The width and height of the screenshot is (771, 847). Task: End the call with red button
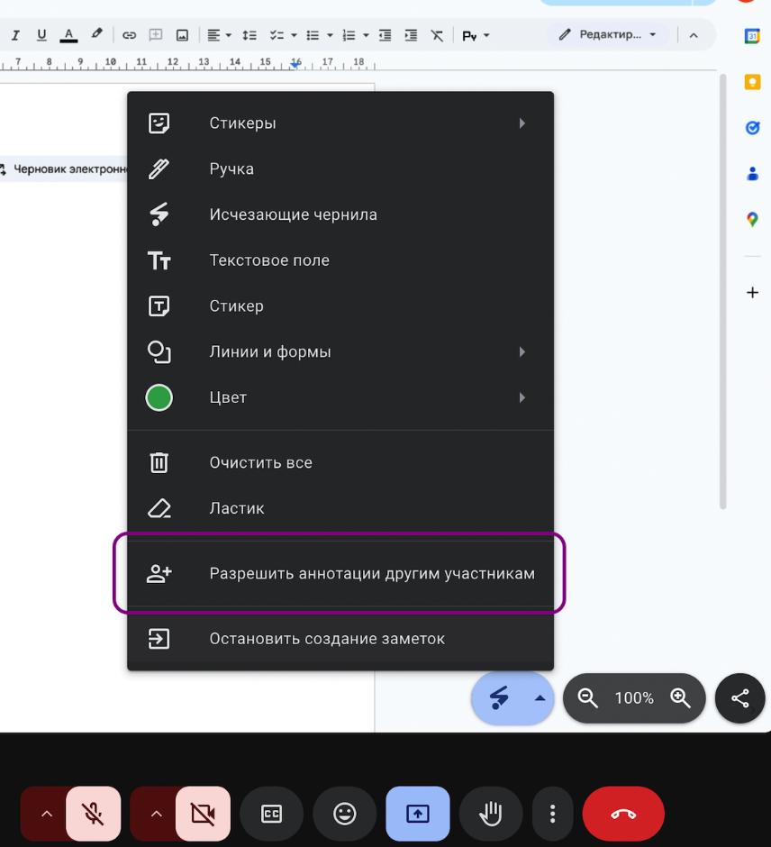pos(623,814)
